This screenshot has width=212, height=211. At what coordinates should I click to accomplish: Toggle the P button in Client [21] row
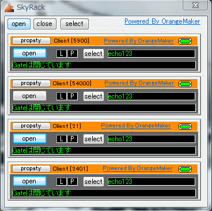tap(73, 139)
